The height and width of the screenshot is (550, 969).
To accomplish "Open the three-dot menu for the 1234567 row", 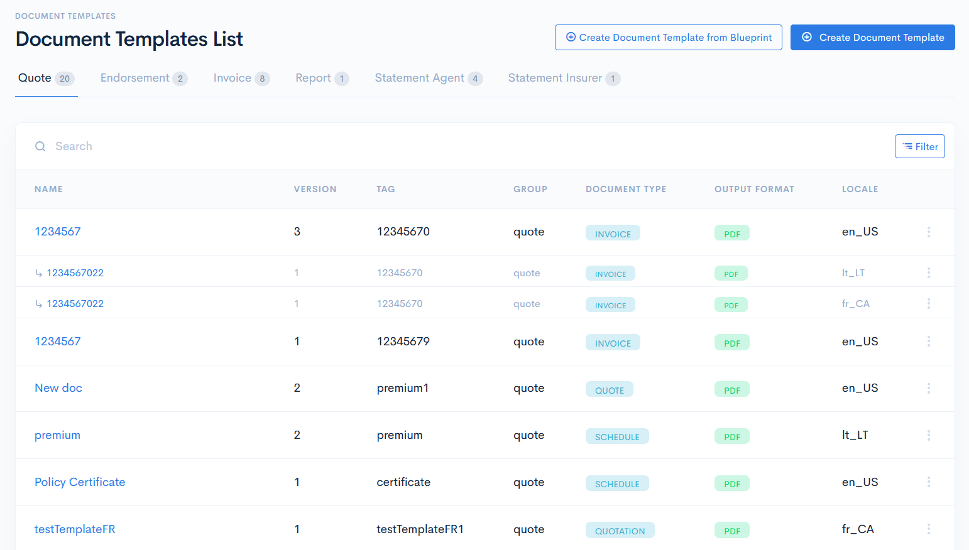I will point(929,232).
